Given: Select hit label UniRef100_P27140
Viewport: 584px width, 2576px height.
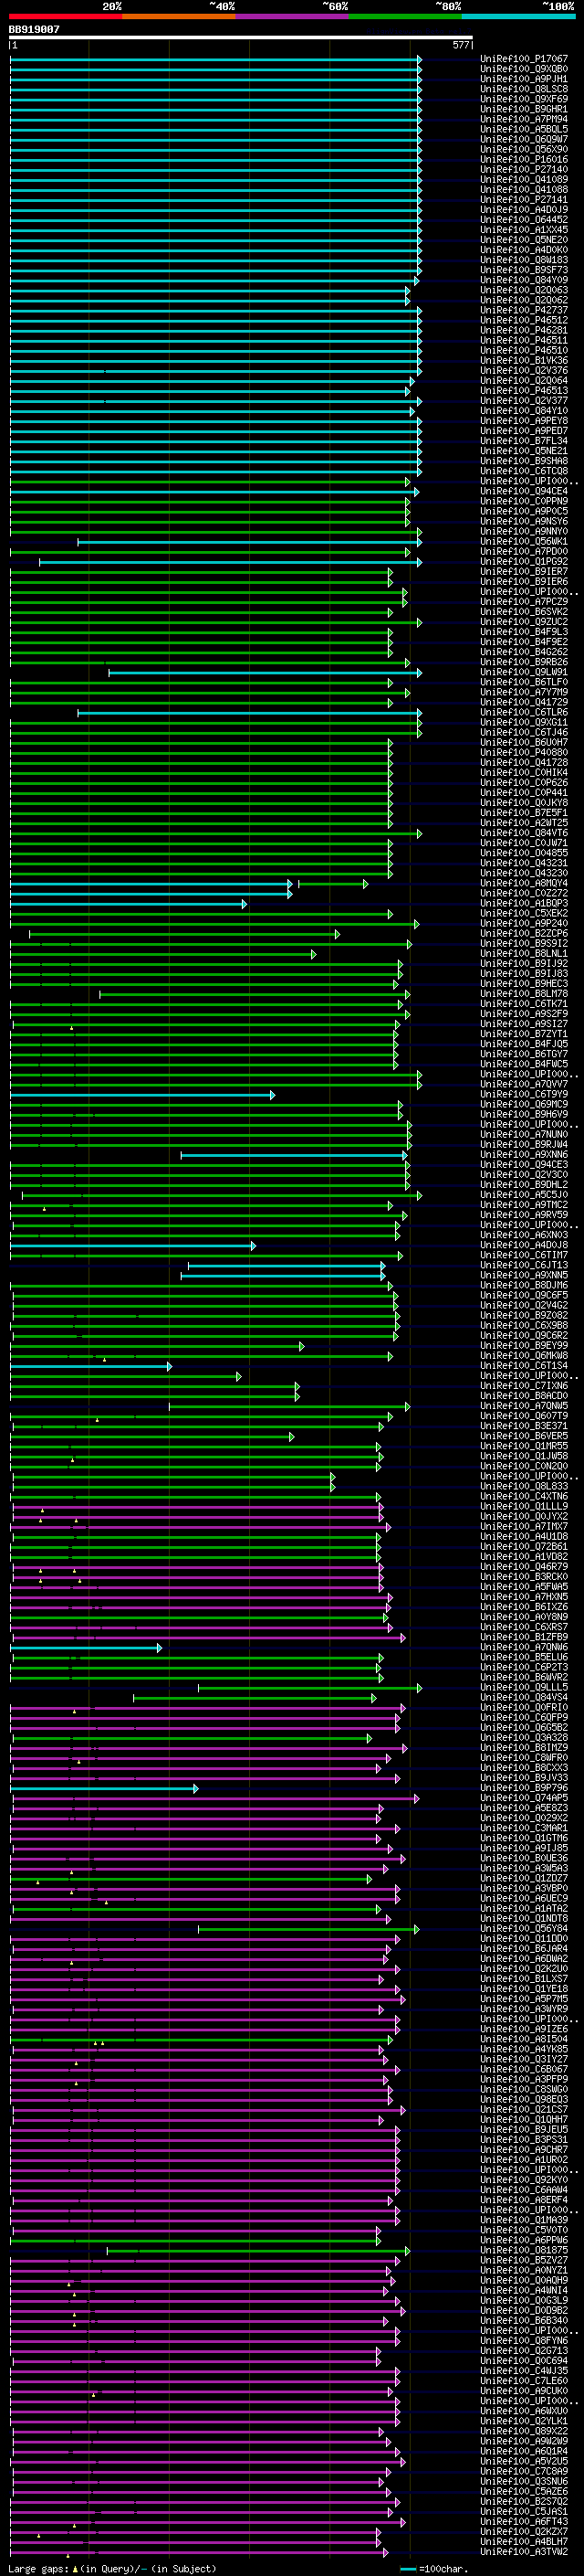Looking at the screenshot, I should pyautogui.click(x=524, y=169).
